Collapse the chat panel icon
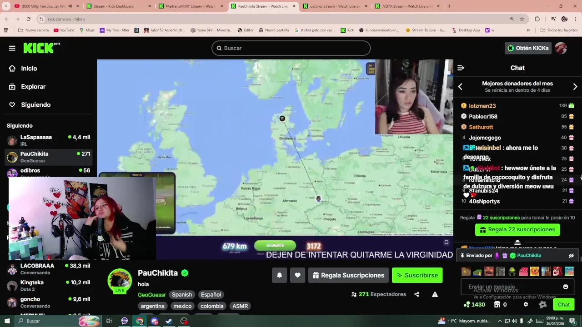The width and height of the screenshot is (582, 327). (461, 68)
